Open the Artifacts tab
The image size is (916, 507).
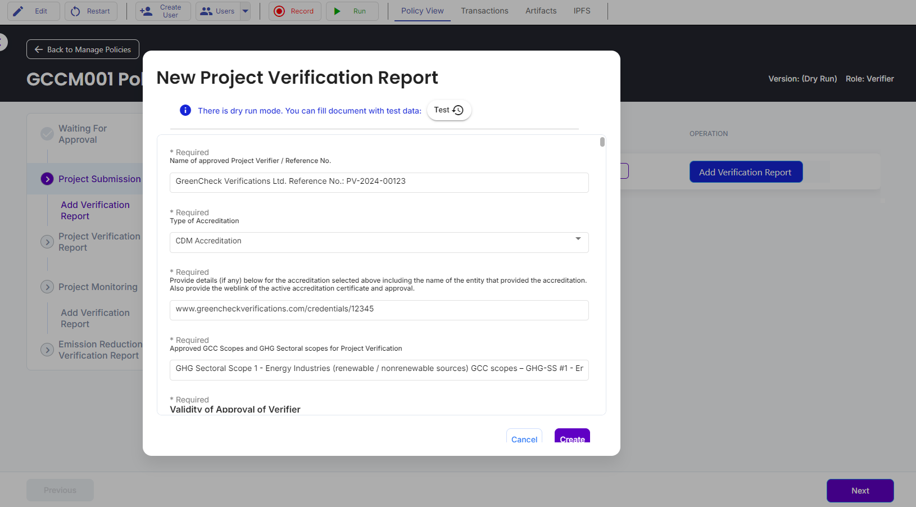[x=541, y=11]
